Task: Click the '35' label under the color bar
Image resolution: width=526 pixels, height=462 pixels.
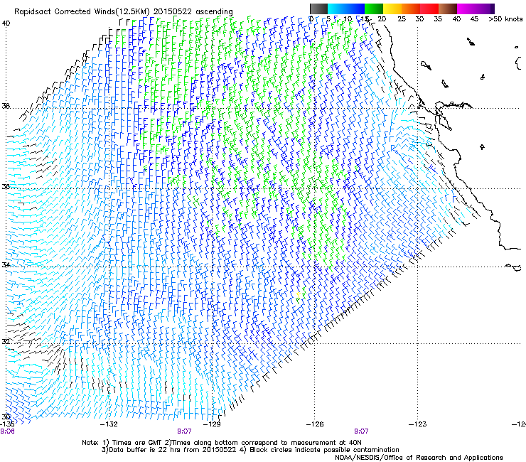Action: click(438, 19)
